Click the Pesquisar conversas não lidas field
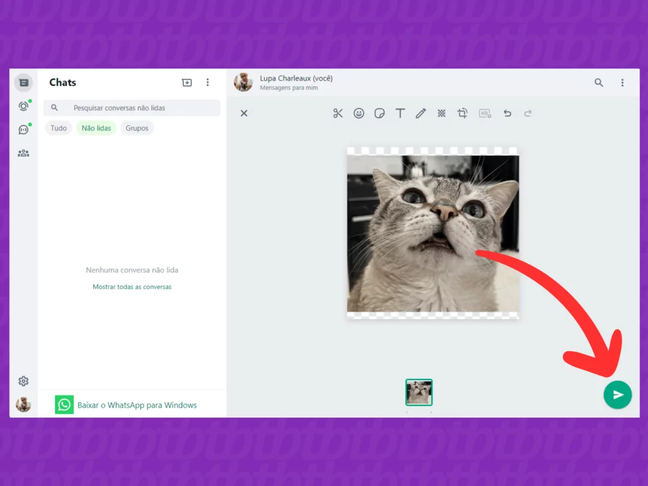The width and height of the screenshot is (648, 486). click(132, 108)
